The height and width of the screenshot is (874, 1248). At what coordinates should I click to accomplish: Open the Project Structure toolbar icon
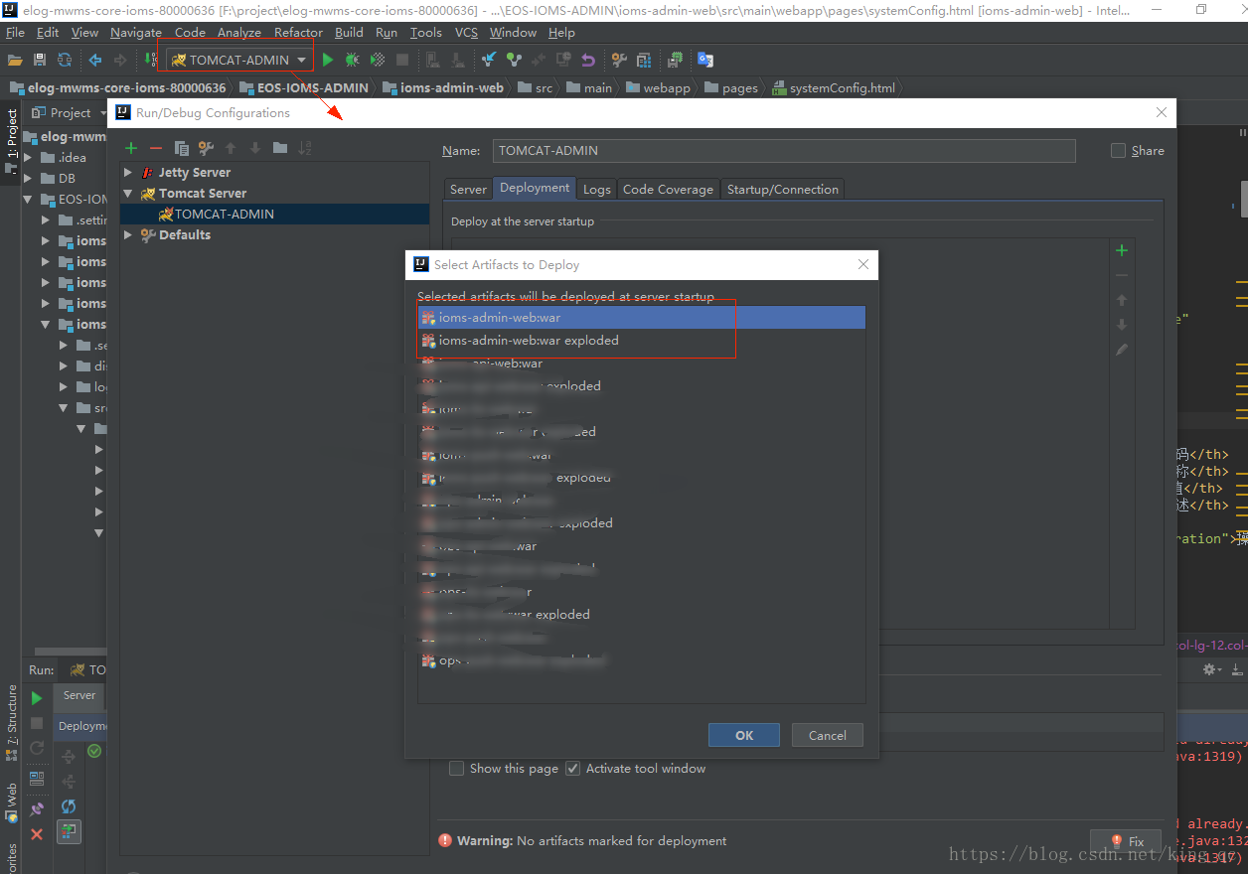[644, 61]
